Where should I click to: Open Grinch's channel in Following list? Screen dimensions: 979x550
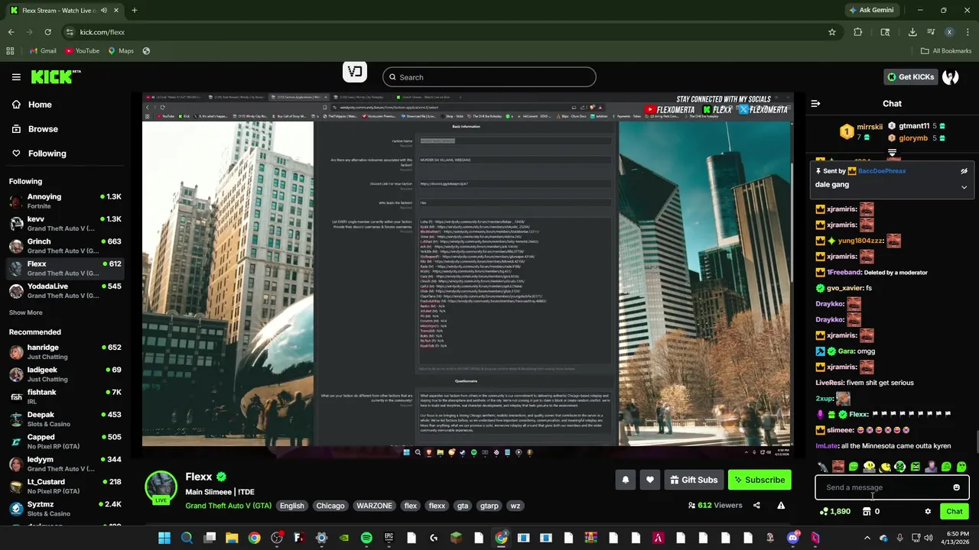point(65,246)
